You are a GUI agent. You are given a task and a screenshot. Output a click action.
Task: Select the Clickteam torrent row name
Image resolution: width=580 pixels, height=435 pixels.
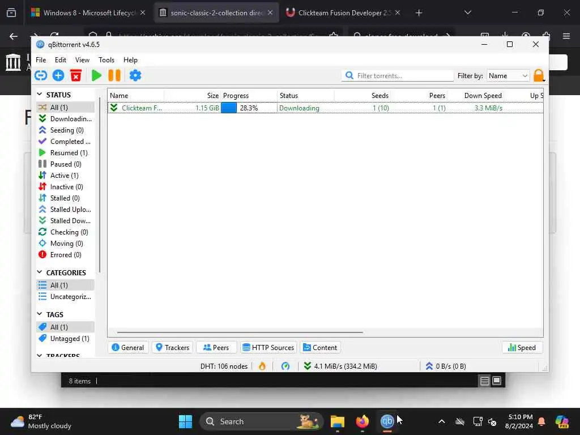click(142, 108)
